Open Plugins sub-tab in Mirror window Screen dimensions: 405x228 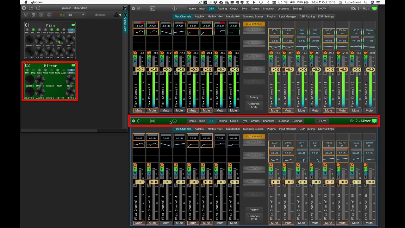coord(271,129)
